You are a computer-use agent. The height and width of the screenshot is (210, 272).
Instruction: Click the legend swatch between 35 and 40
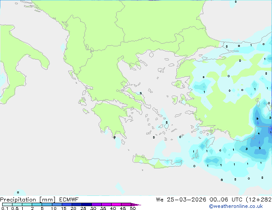pos(106,204)
